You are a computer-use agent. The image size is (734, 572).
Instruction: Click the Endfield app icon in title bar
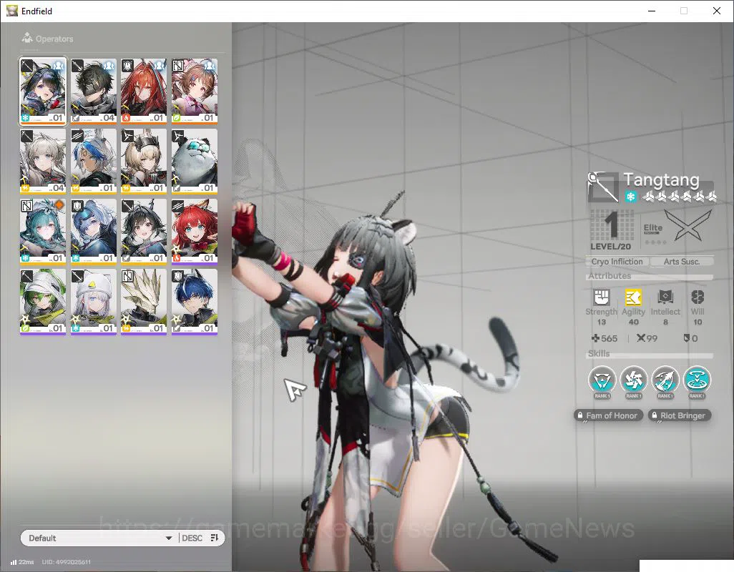(x=11, y=11)
